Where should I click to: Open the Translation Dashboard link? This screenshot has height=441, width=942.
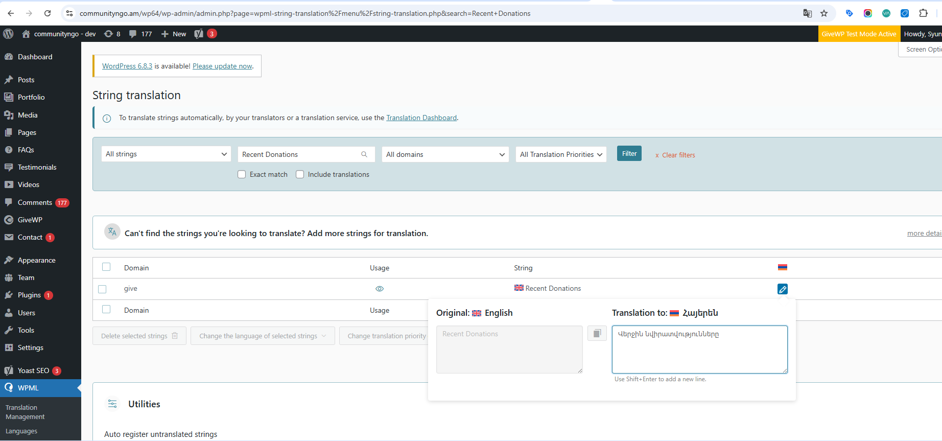pyautogui.click(x=421, y=118)
